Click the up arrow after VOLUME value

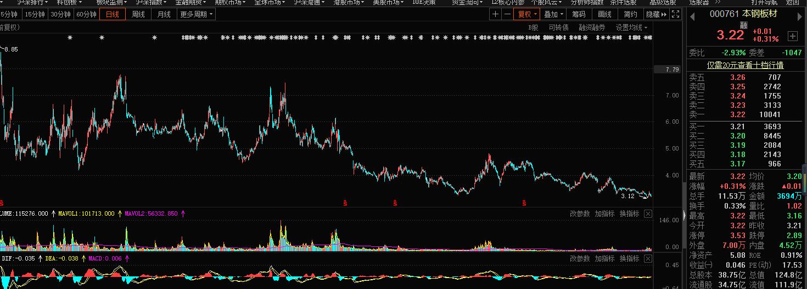pos(54,213)
